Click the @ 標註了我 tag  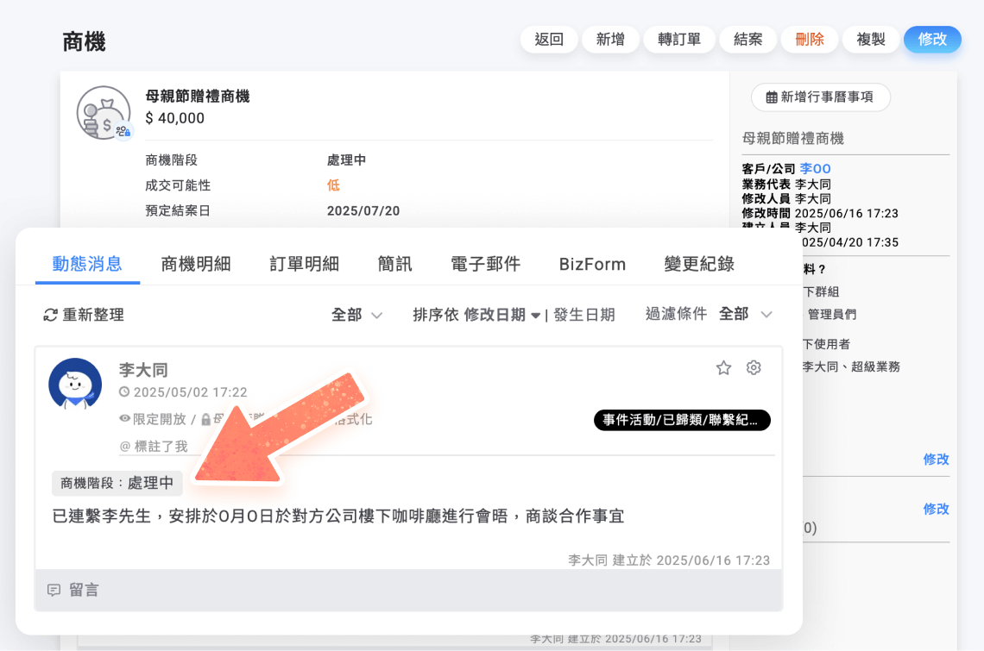(154, 447)
